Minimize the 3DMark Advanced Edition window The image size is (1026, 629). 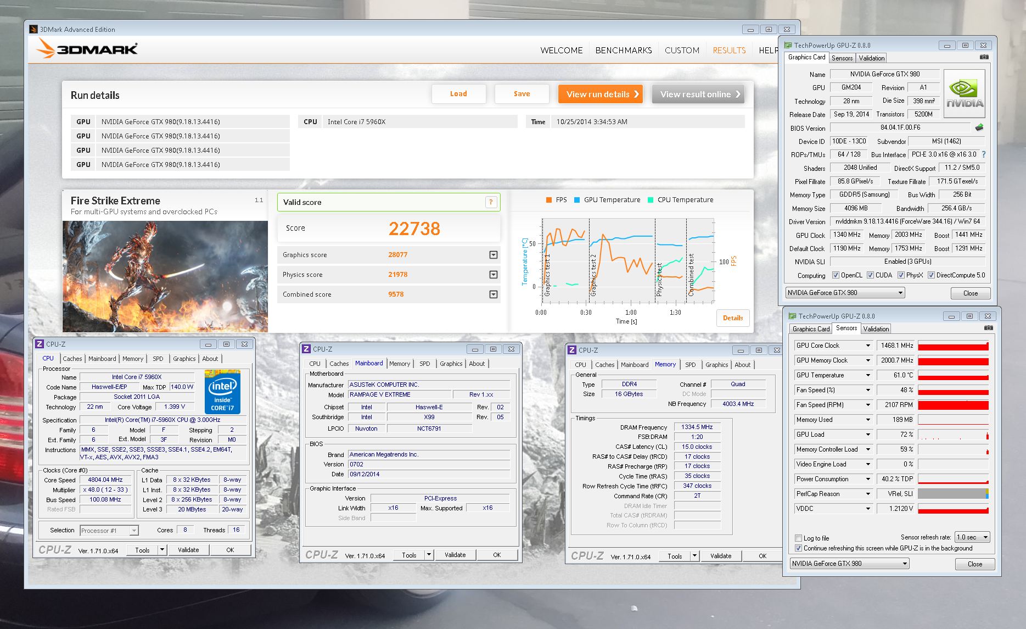click(x=750, y=30)
